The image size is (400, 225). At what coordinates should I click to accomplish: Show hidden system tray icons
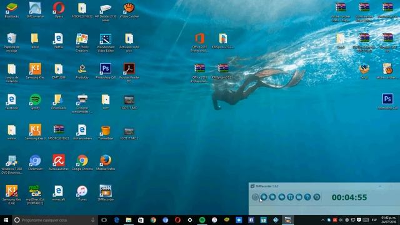click(322, 220)
